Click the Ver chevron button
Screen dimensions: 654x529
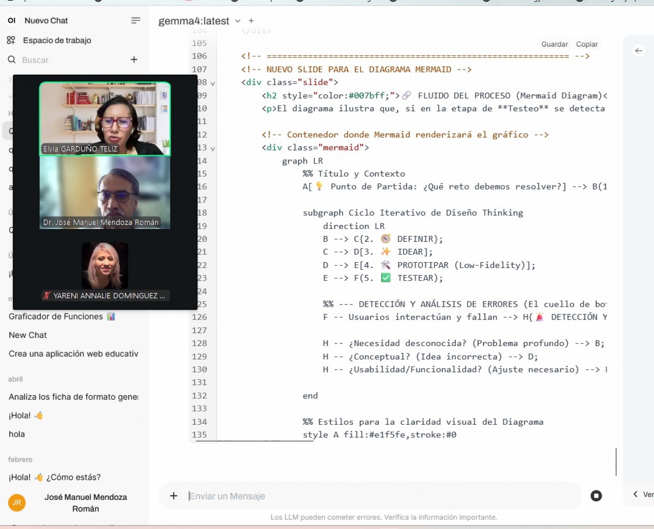pyautogui.click(x=643, y=494)
